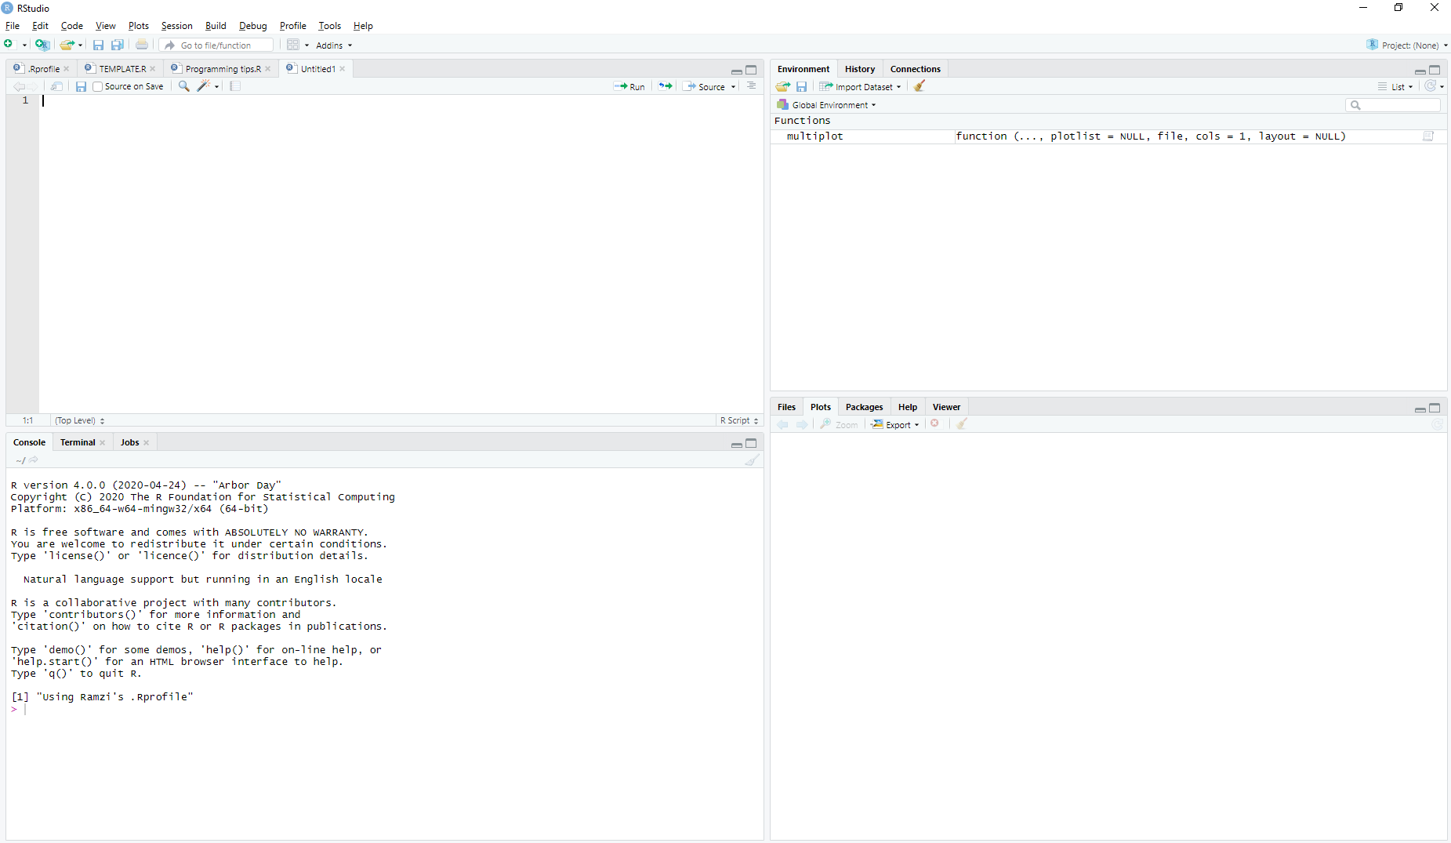The image size is (1451, 843).
Task: Click the Export button in Plots
Action: [895, 425]
